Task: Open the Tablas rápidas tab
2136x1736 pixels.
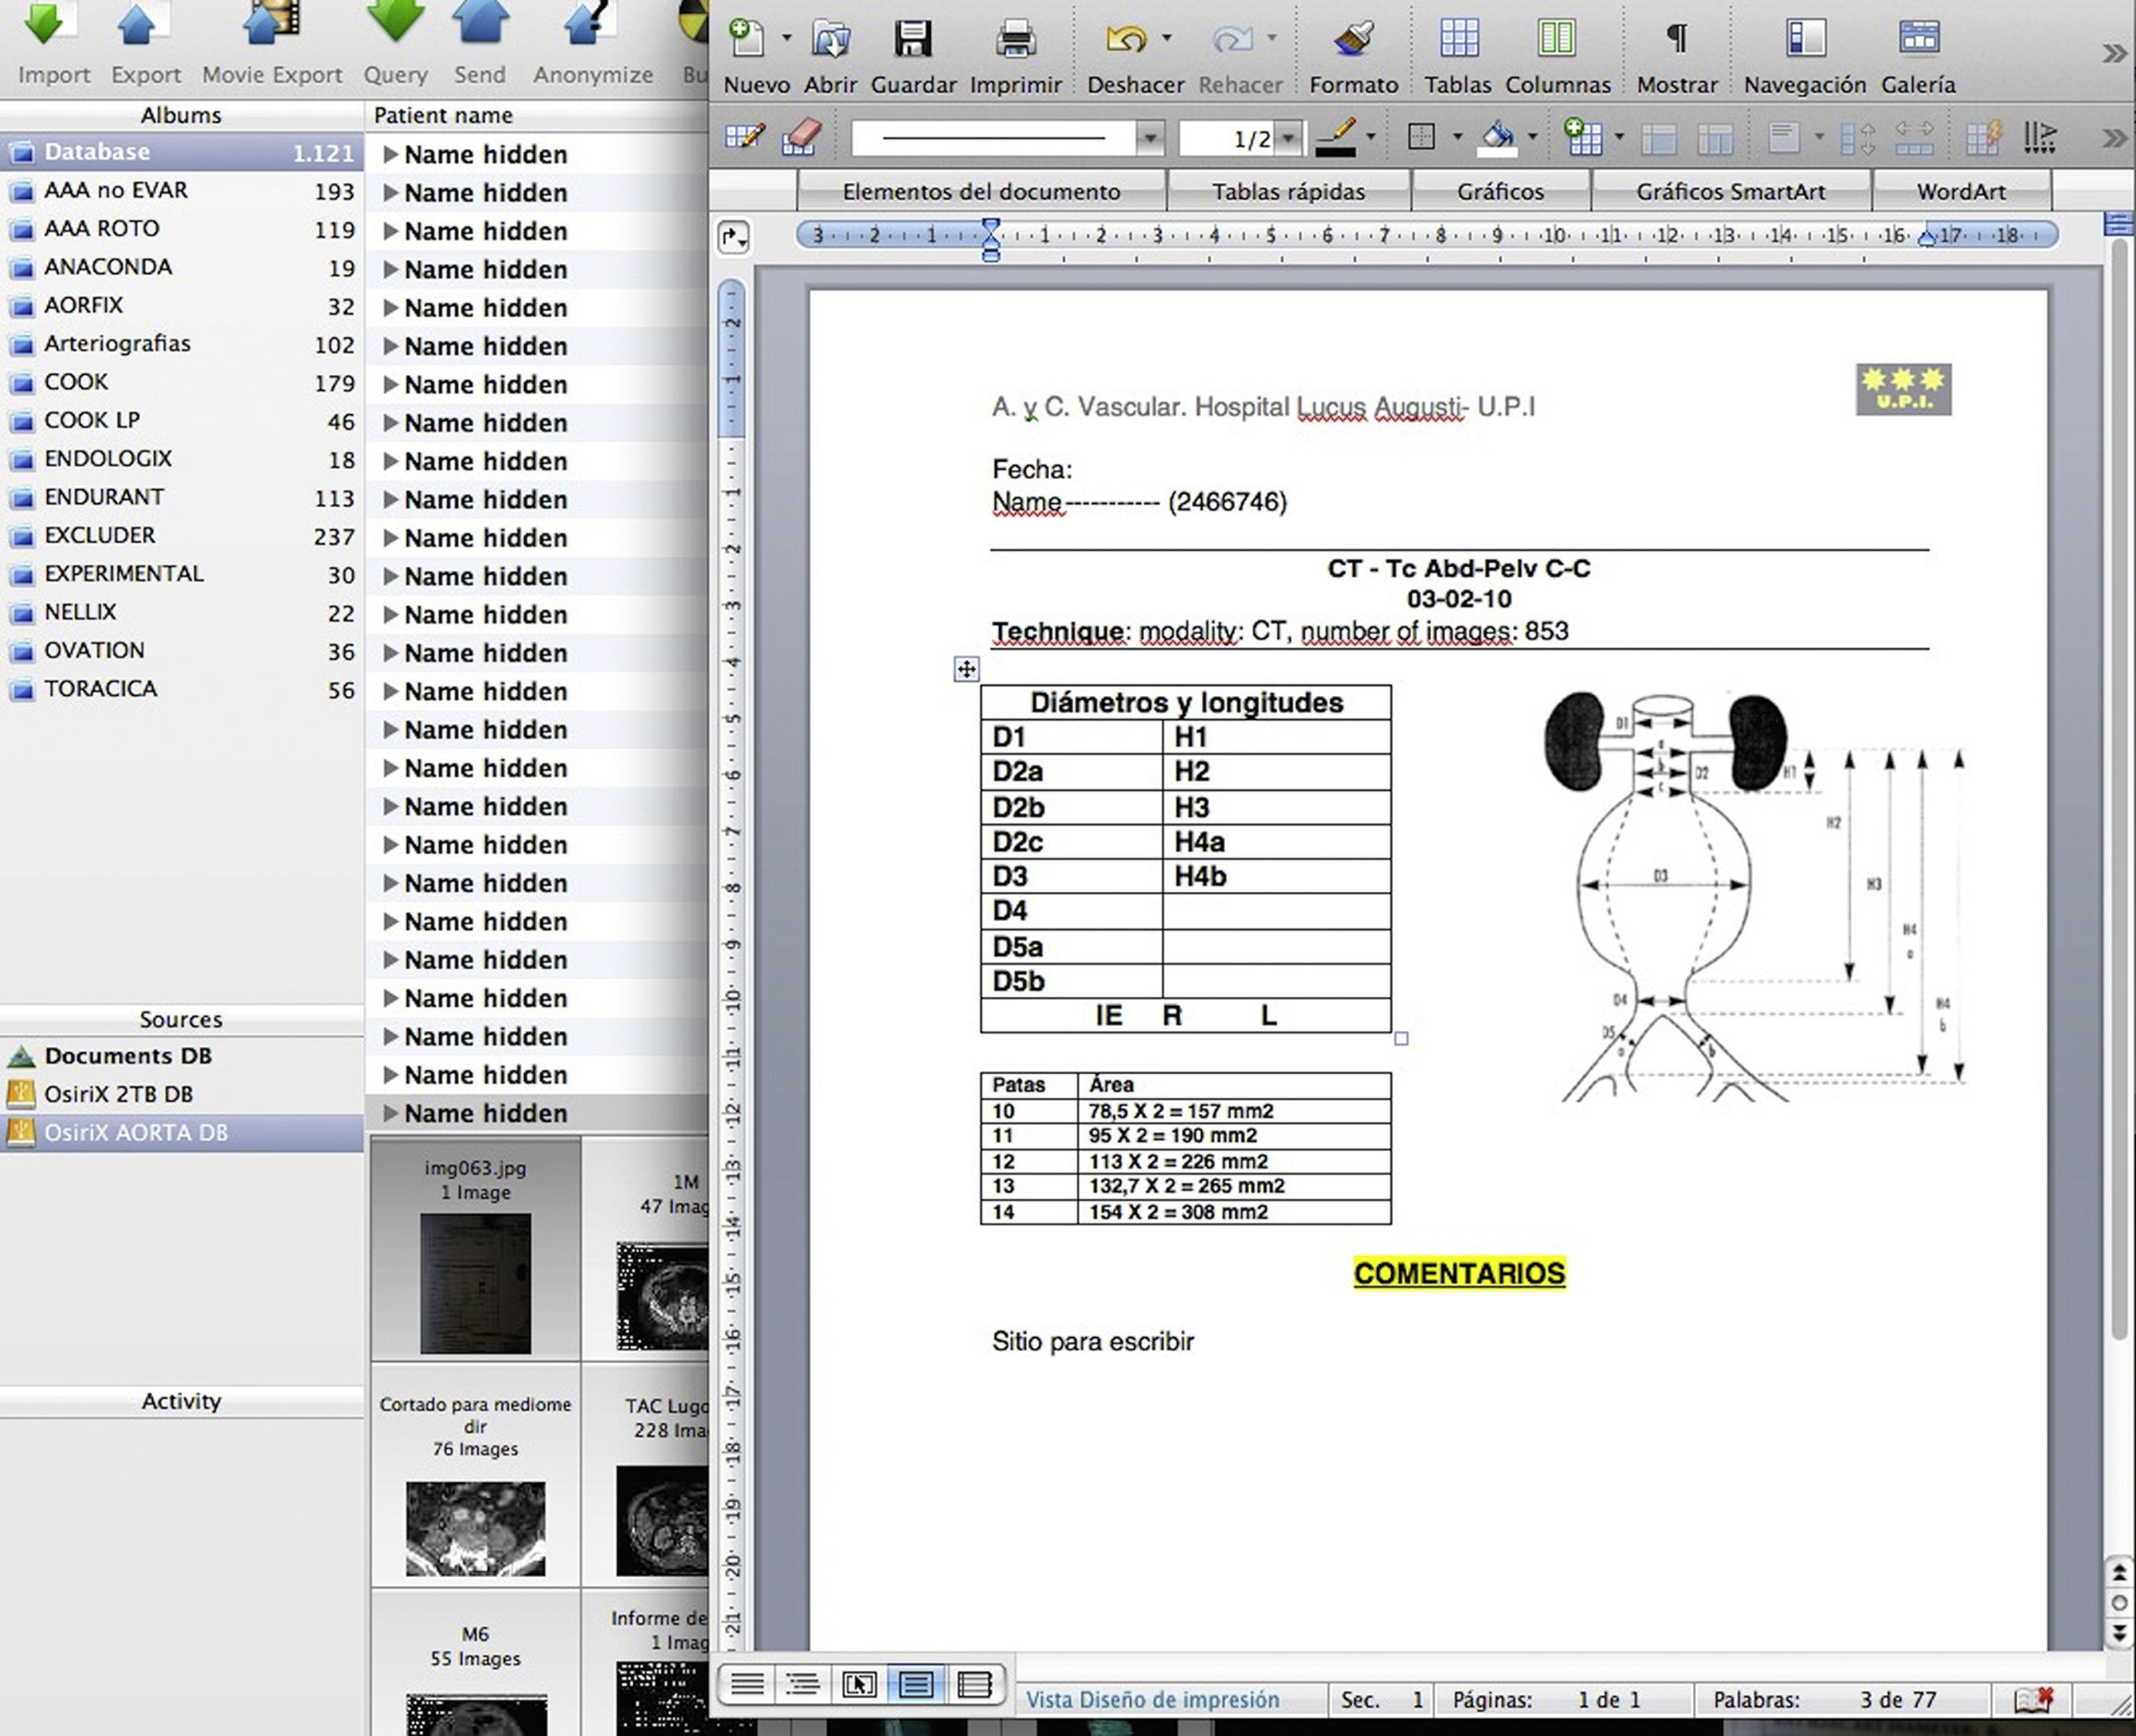Action: click(x=1288, y=191)
